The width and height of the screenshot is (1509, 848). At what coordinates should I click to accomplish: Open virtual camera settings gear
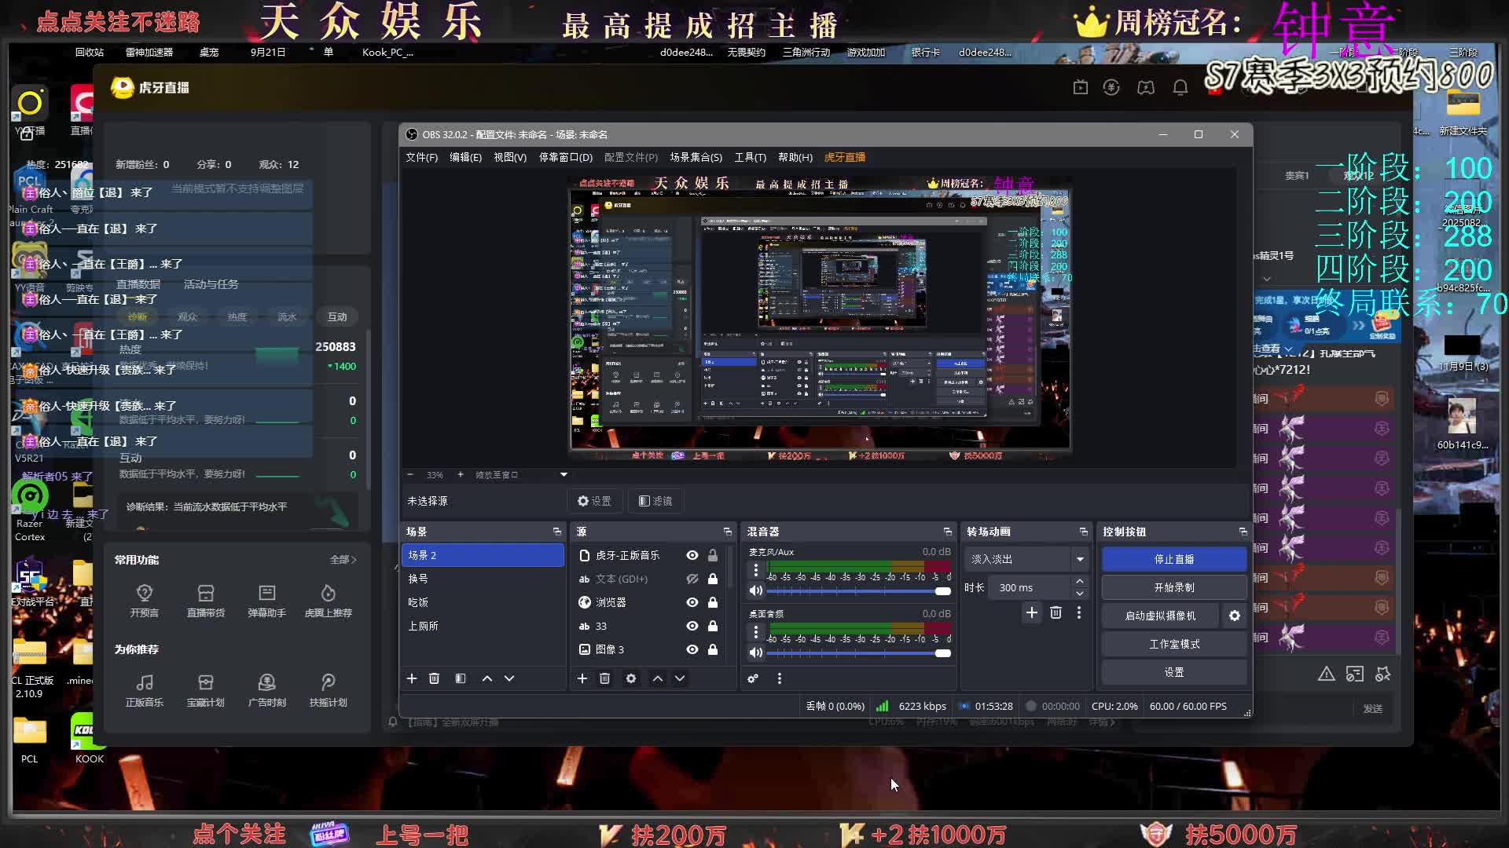point(1234,616)
